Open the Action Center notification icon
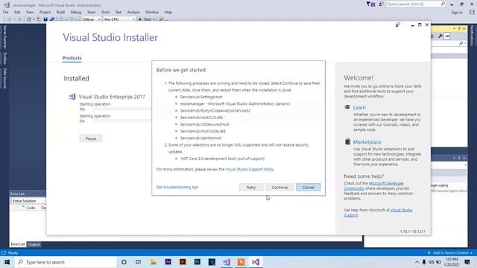 pyautogui.click(x=467, y=262)
